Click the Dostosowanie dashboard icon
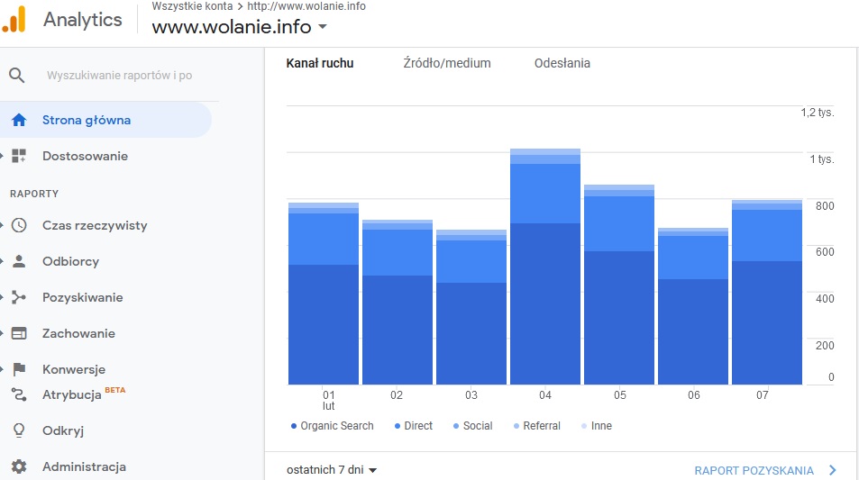 tap(19, 156)
